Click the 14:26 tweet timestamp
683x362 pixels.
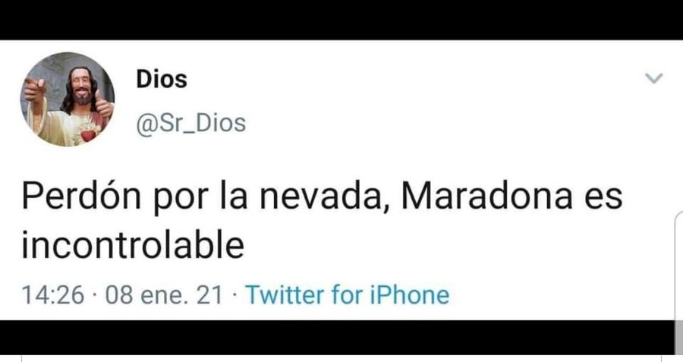coord(52,295)
